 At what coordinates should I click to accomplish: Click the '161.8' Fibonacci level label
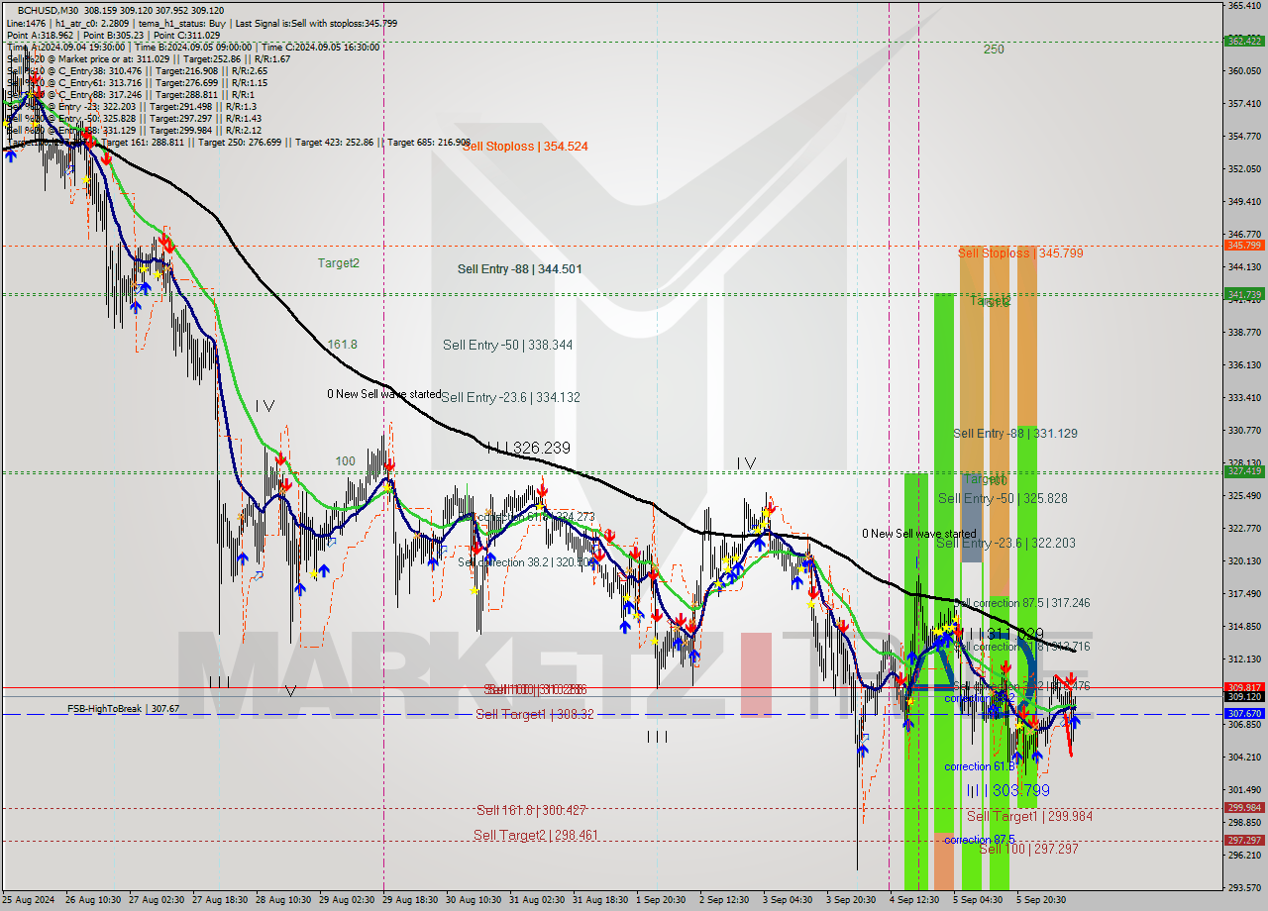(x=342, y=345)
